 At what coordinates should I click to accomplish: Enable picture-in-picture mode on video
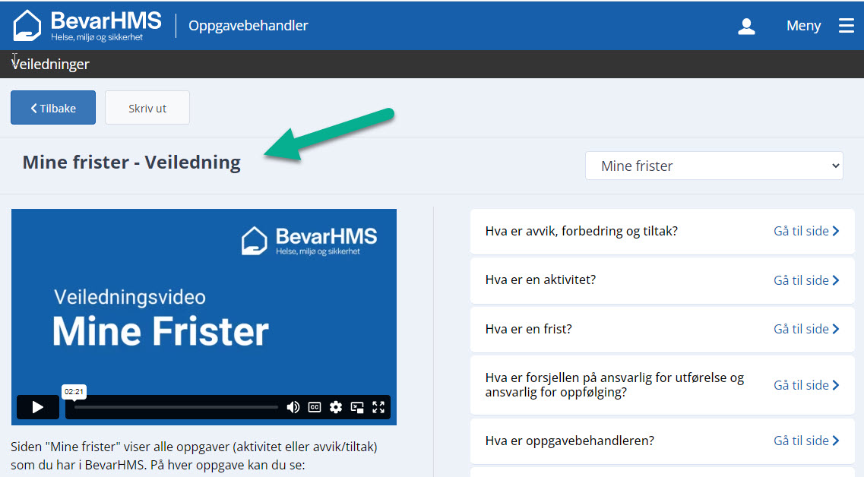[x=357, y=407]
